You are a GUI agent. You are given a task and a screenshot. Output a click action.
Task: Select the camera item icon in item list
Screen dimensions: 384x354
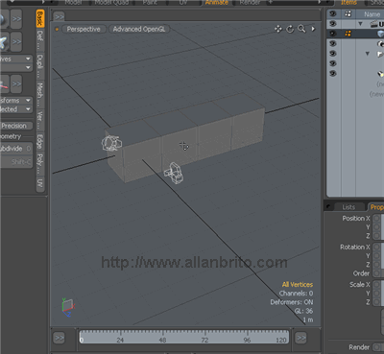pos(380,44)
